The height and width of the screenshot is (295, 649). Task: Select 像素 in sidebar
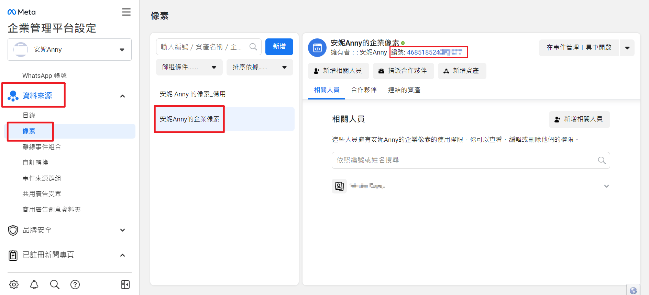click(x=69, y=131)
